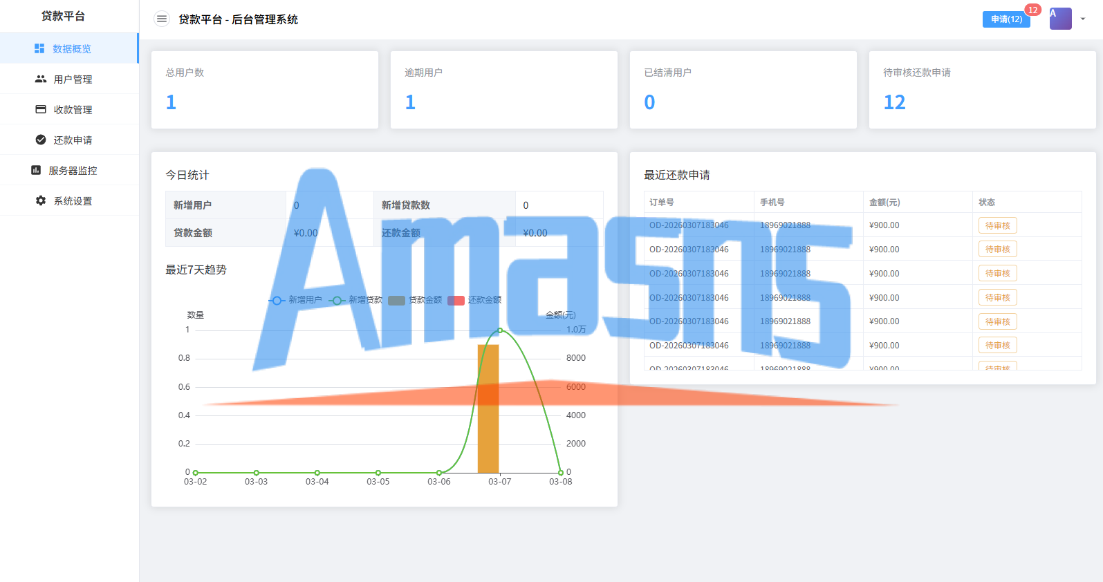Click the 申请(12) button

click(1006, 19)
